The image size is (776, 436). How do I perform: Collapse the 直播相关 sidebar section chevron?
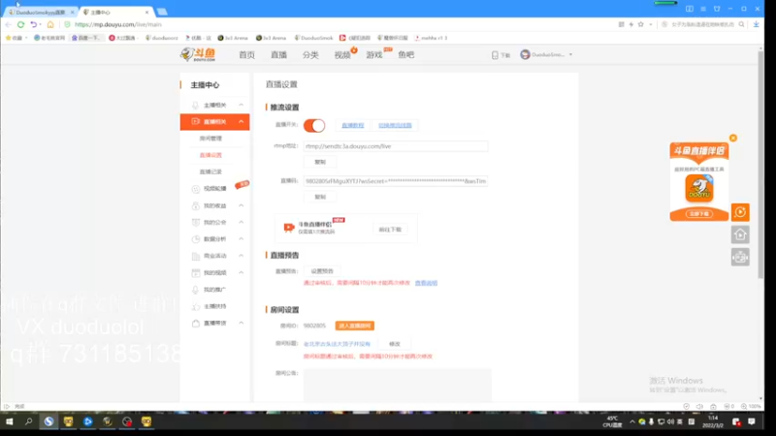(x=241, y=122)
